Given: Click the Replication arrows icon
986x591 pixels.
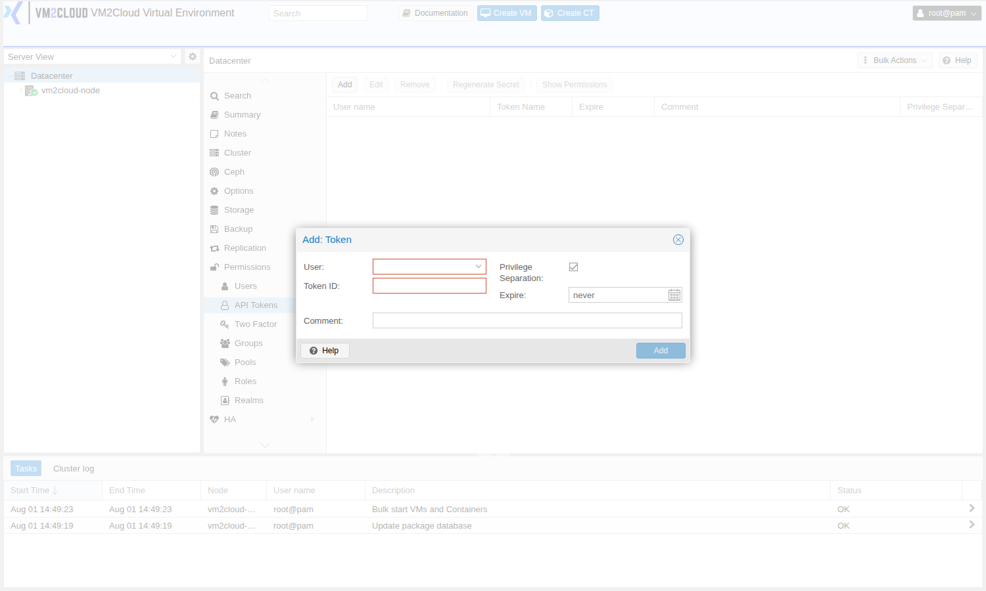Looking at the screenshot, I should (x=214, y=248).
